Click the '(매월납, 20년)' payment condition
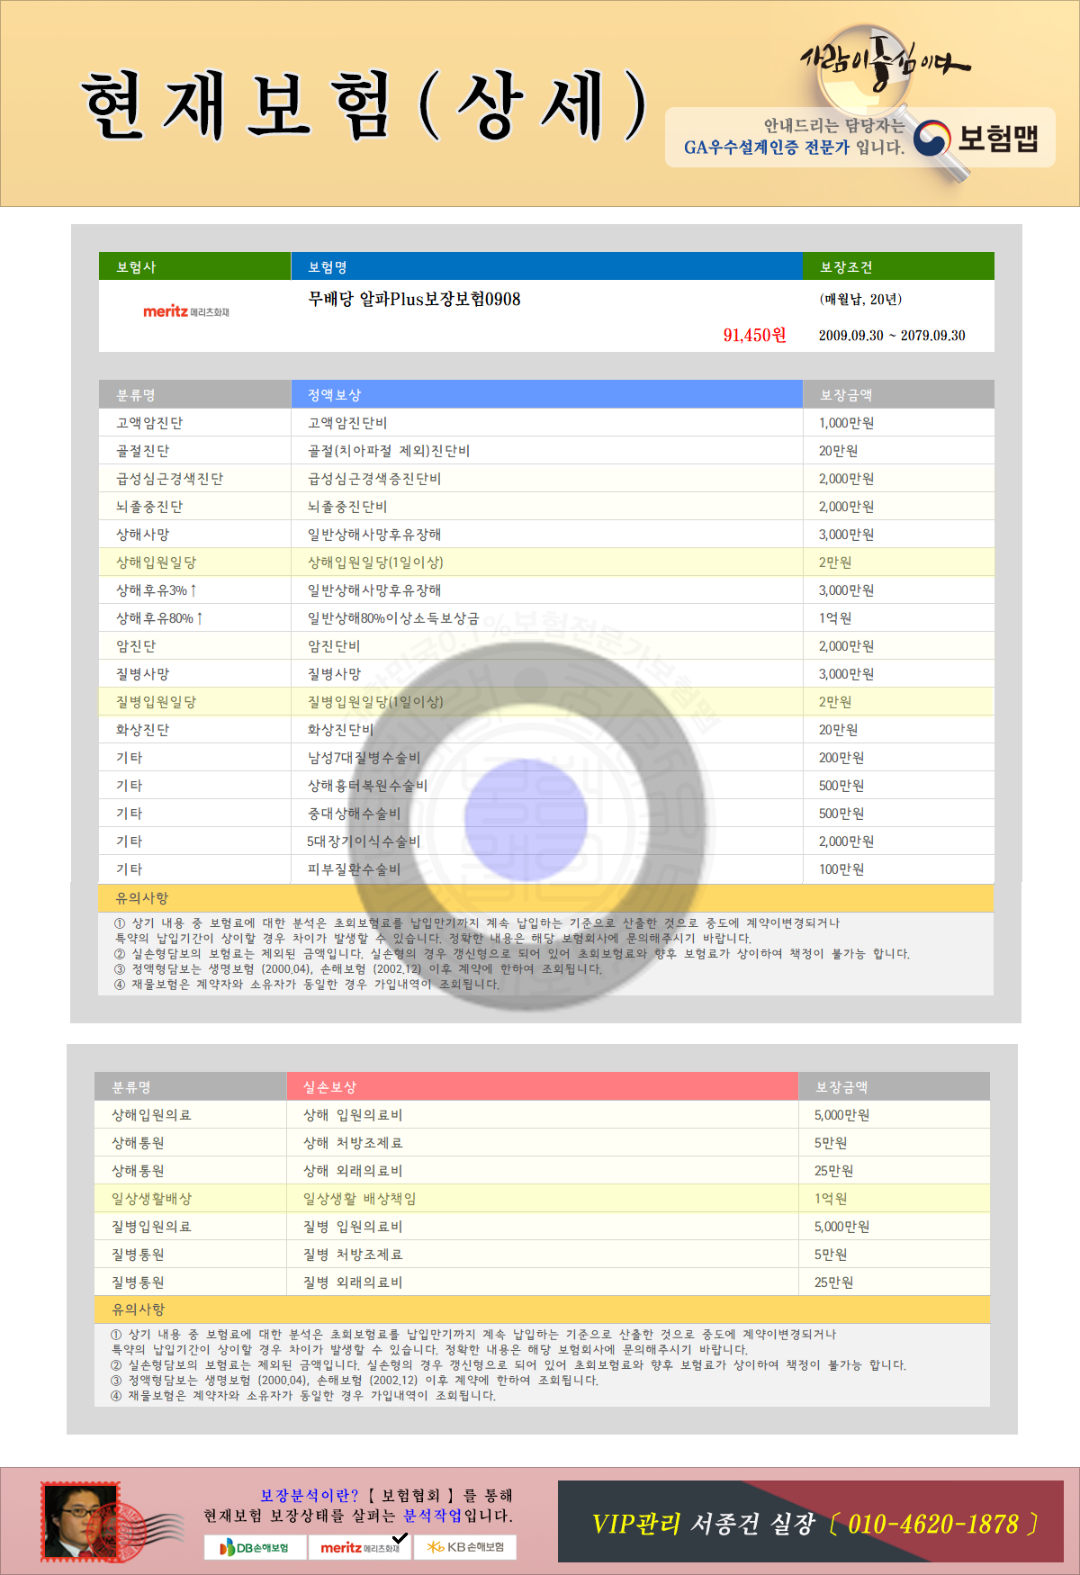The image size is (1080, 1575). tap(860, 299)
